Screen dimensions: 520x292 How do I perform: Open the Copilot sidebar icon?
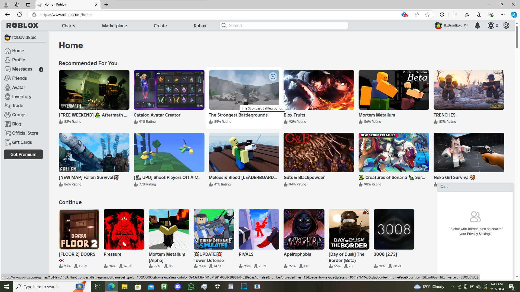513,15
